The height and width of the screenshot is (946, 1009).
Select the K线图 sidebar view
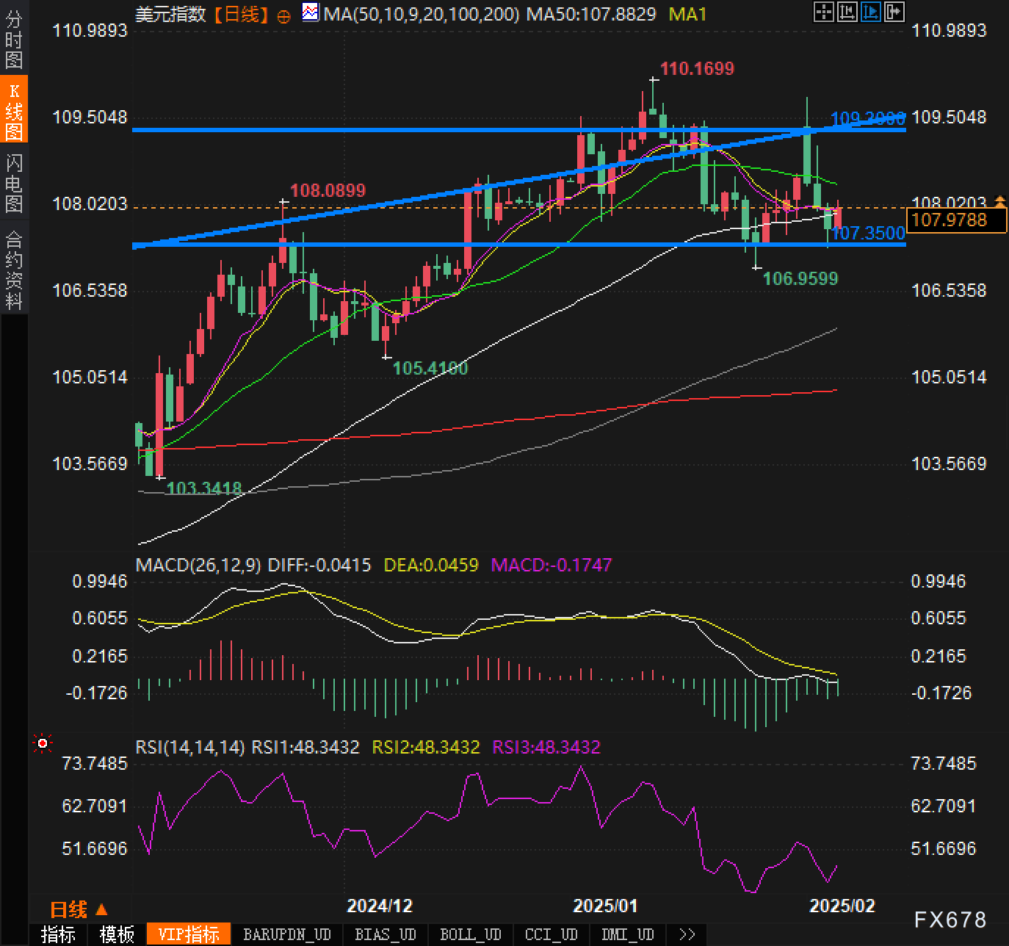[14, 111]
